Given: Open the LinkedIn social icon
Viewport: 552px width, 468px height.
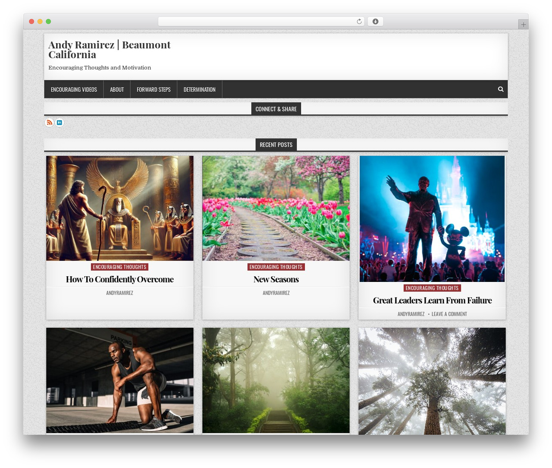Looking at the screenshot, I should pyautogui.click(x=60, y=123).
